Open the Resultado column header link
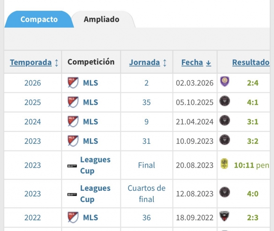This screenshot has height=231, width=274. (251, 62)
